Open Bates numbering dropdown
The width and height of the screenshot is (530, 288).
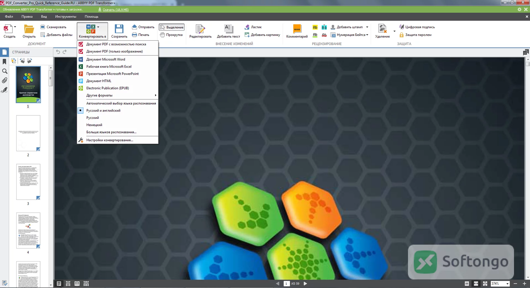pyautogui.click(x=367, y=35)
